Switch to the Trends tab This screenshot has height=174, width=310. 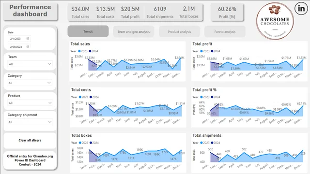point(88,31)
